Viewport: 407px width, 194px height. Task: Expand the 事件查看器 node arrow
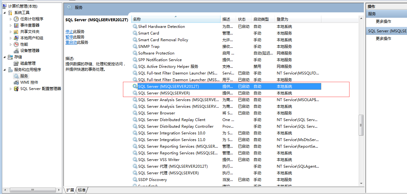(10, 25)
